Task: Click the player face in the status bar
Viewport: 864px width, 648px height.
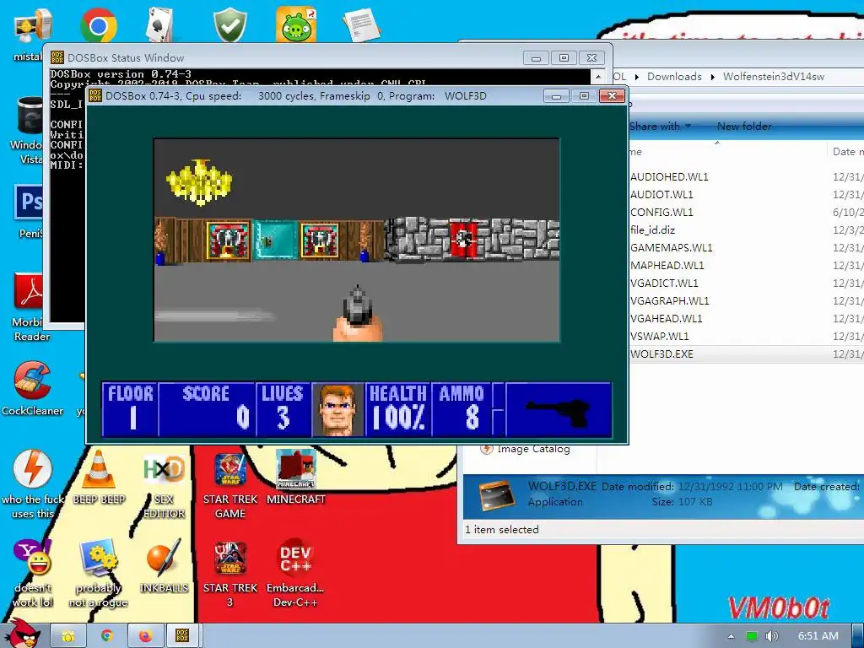Action: click(x=337, y=409)
